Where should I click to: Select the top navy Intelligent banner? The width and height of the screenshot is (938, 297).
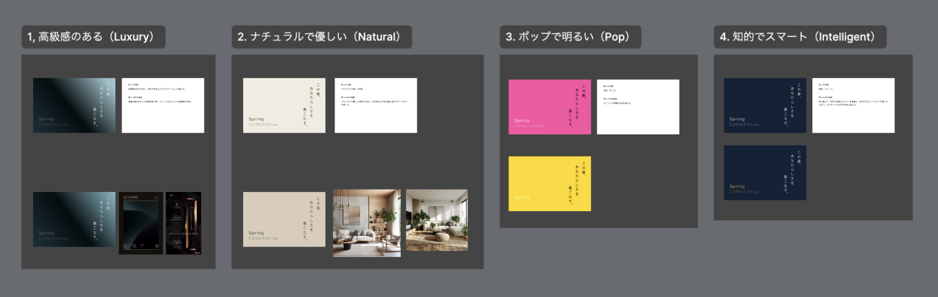point(765,106)
